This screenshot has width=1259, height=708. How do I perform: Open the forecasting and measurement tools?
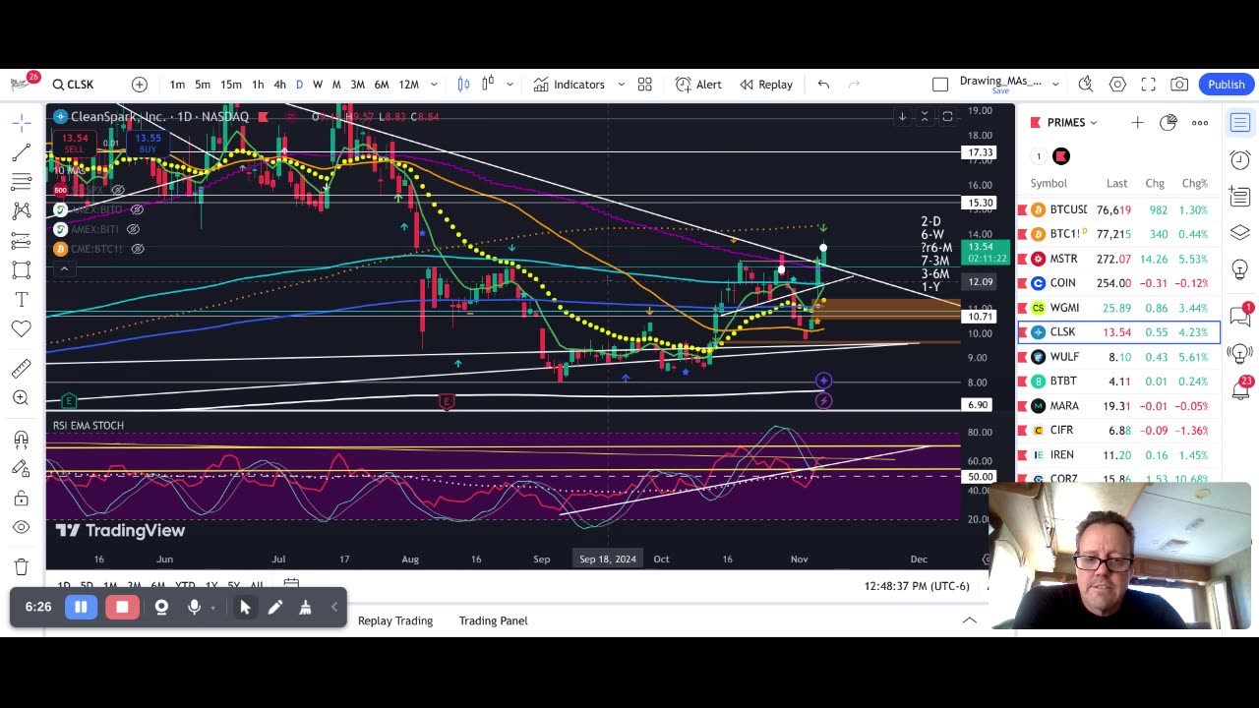[21, 241]
